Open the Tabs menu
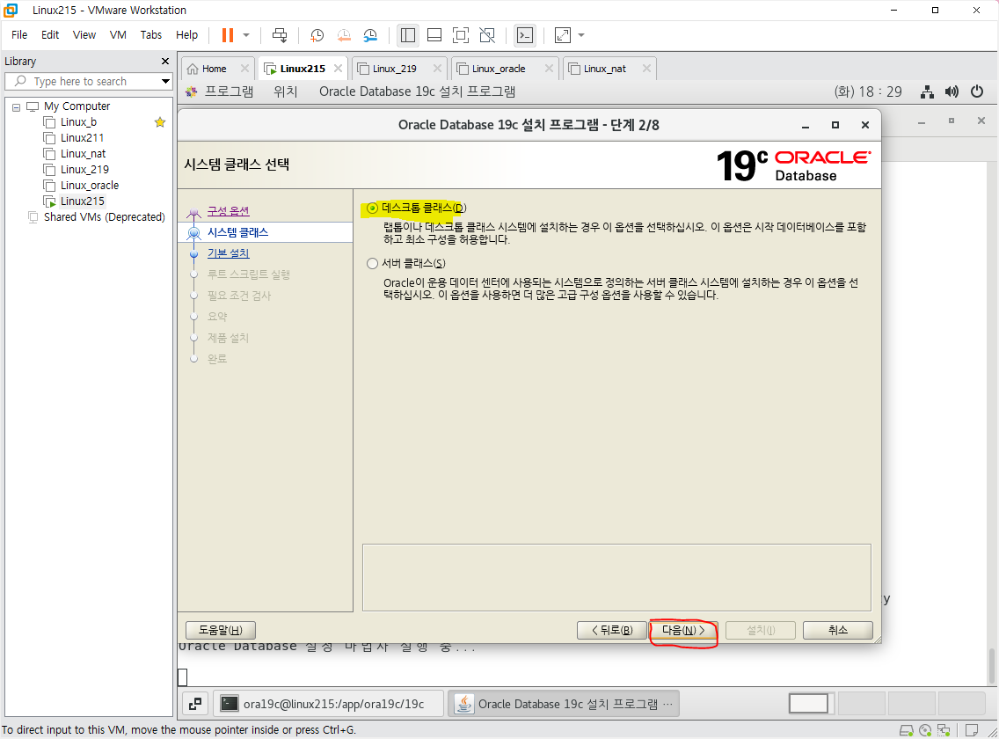The height and width of the screenshot is (739, 999). tap(151, 35)
